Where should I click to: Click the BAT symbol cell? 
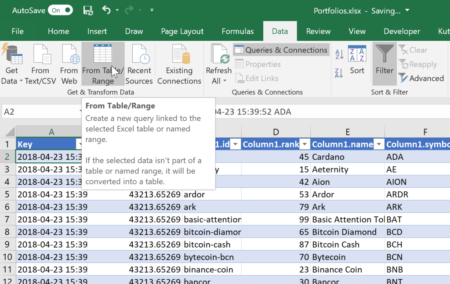click(x=417, y=219)
